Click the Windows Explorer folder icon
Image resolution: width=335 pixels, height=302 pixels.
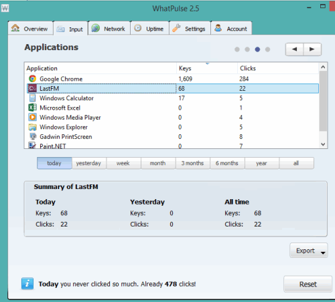[x=32, y=127]
